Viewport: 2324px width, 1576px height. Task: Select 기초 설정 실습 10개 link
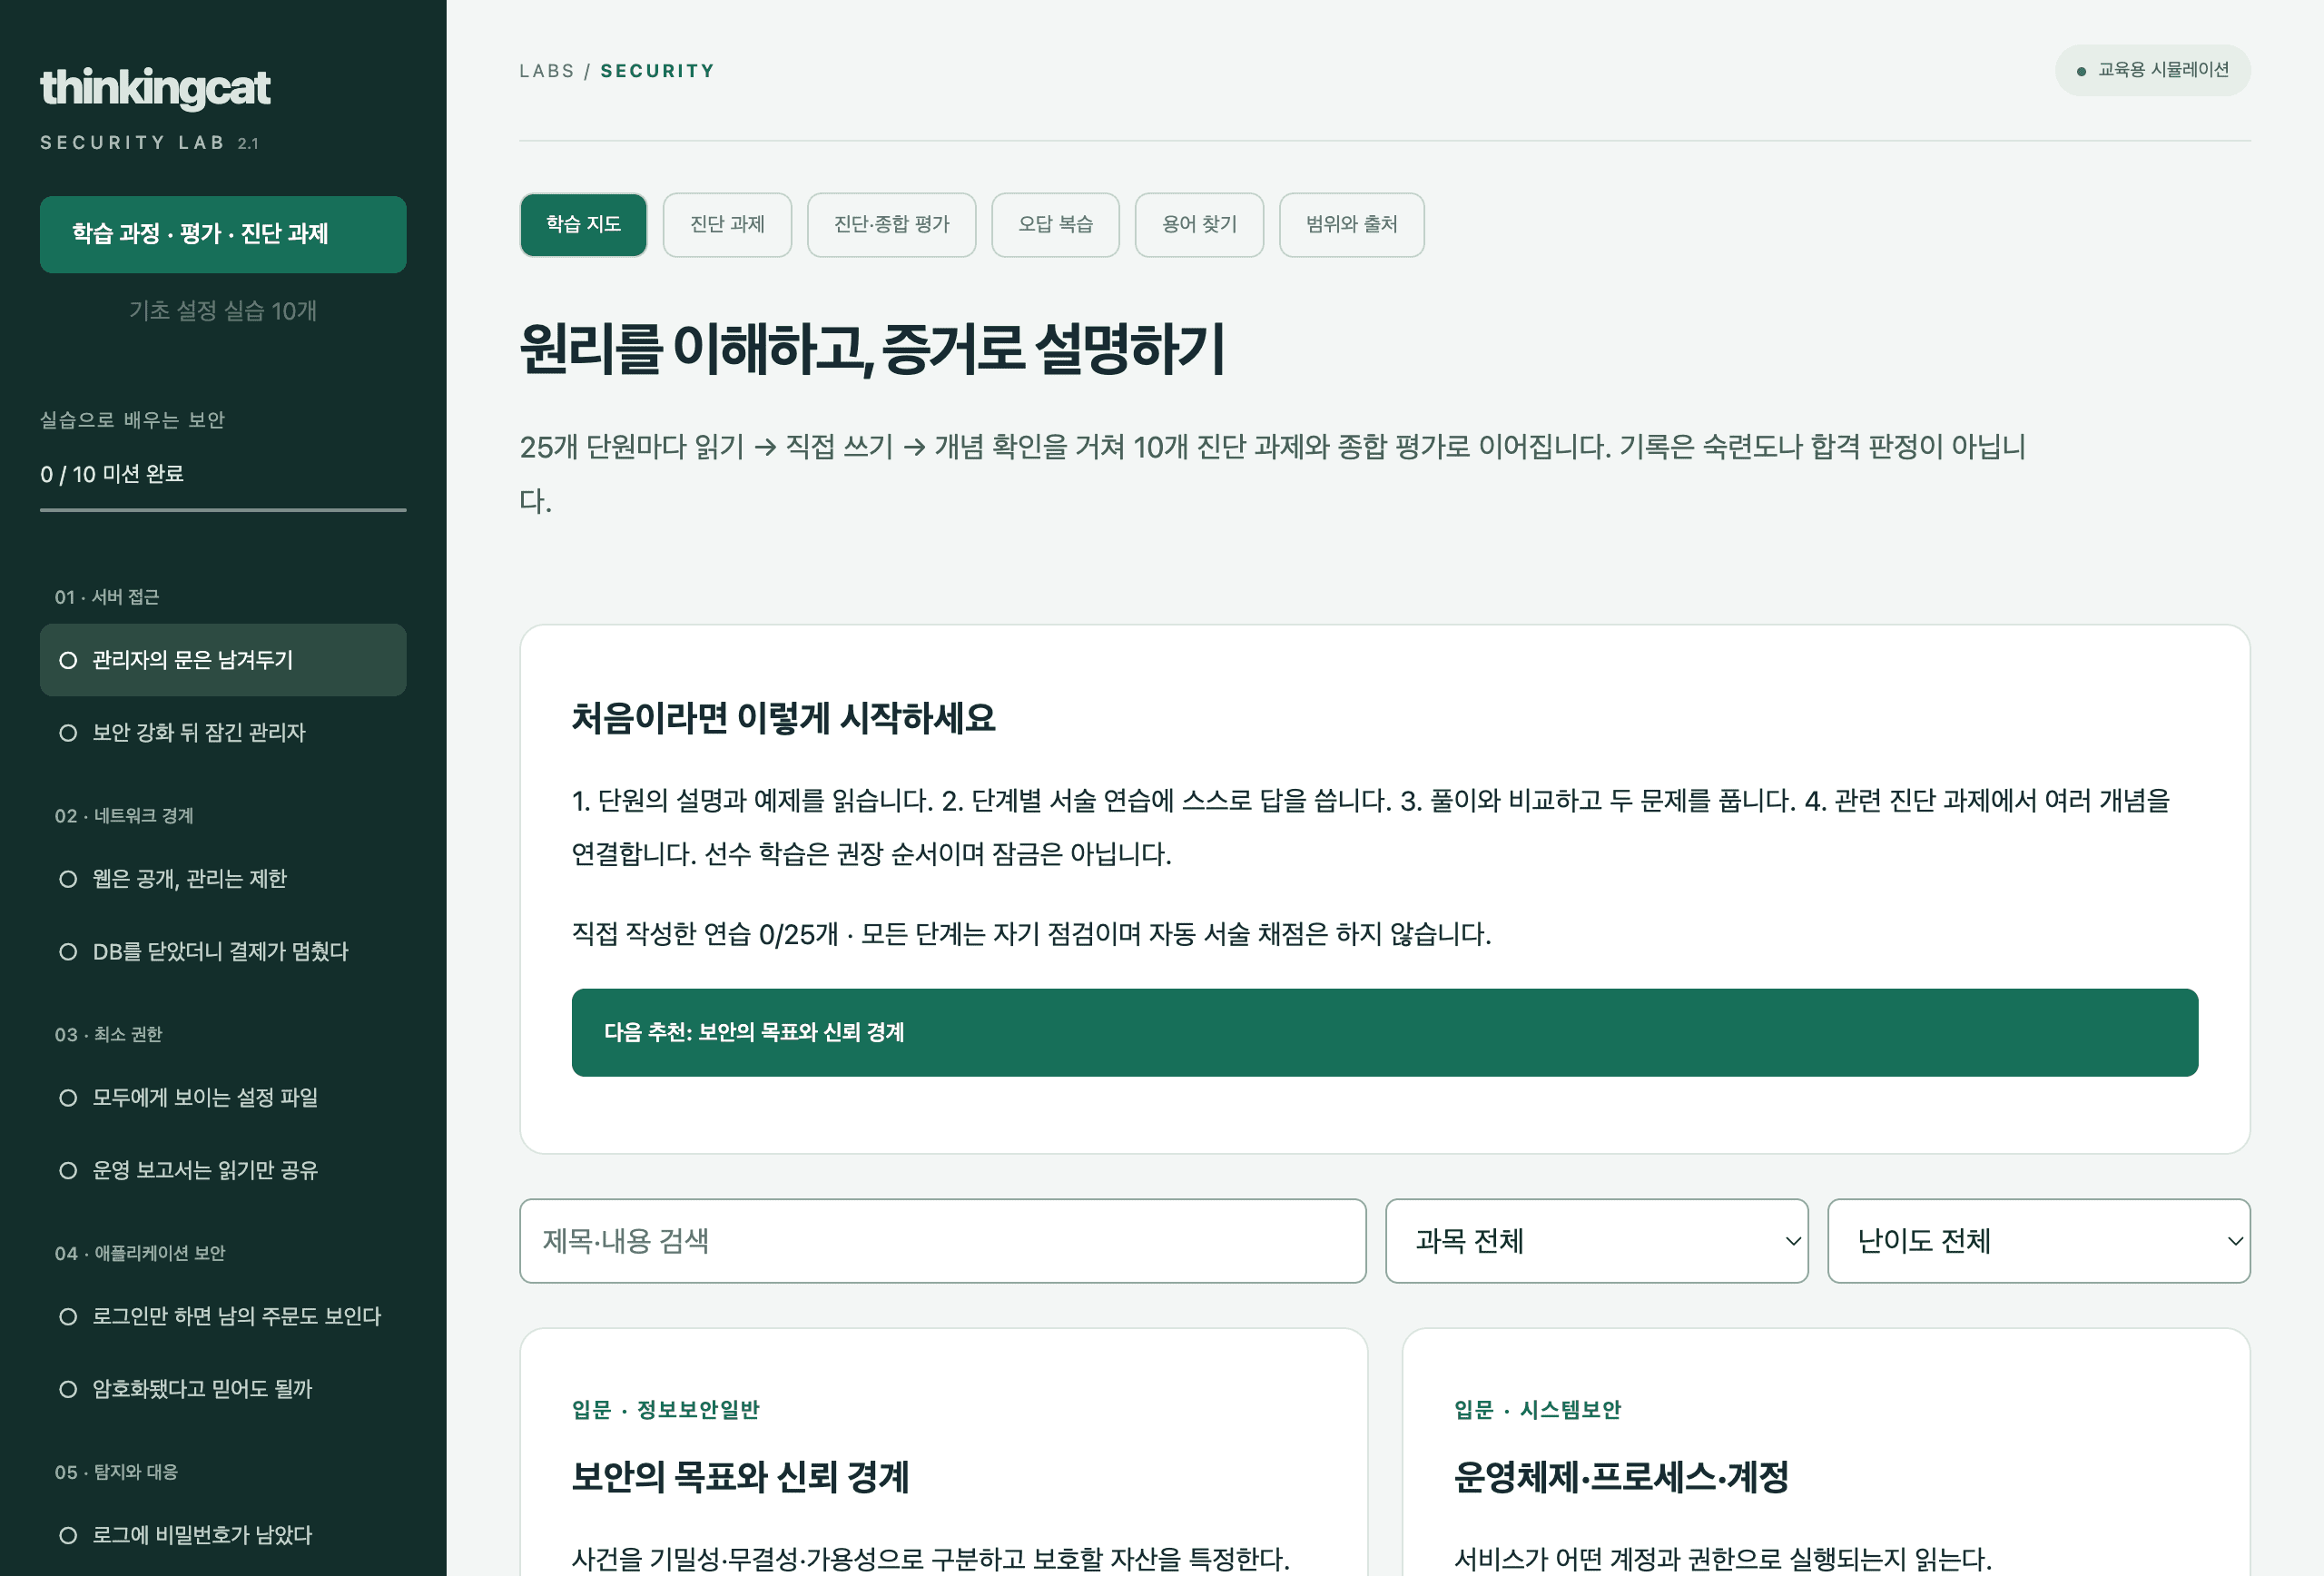[223, 311]
